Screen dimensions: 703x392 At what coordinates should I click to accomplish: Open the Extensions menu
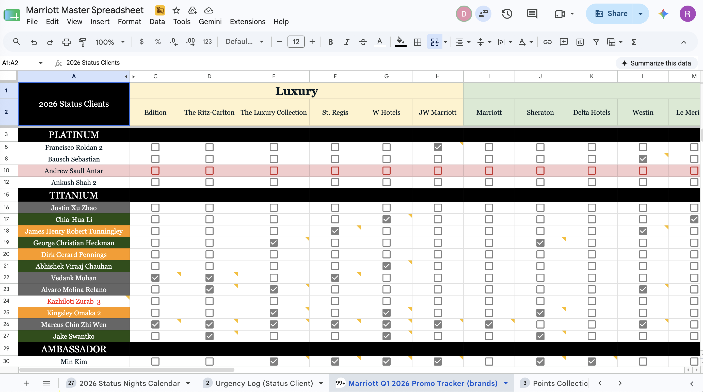[x=248, y=22]
